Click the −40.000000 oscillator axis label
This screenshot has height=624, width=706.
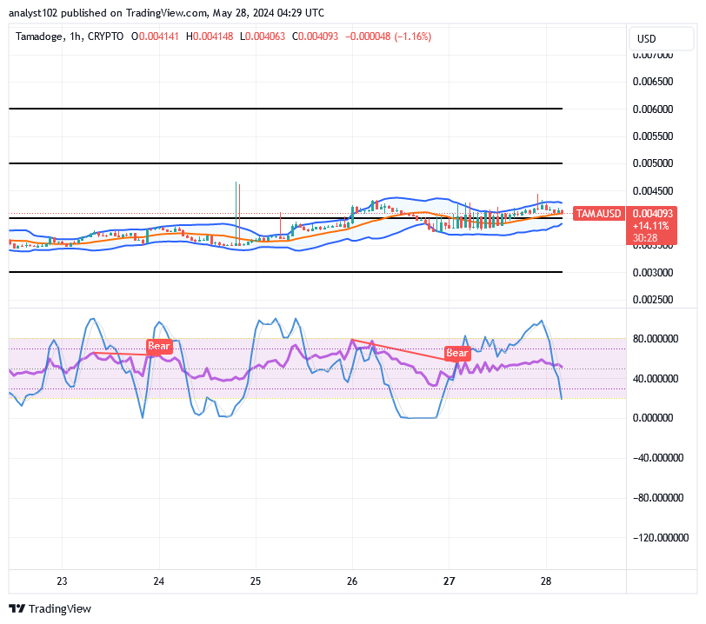click(x=658, y=458)
